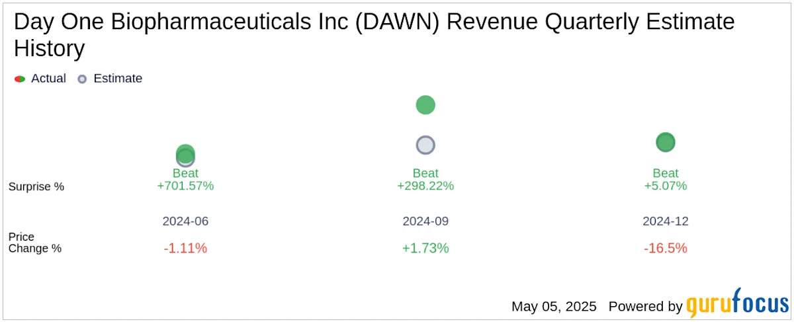Viewport: 794px width, 322px height.
Task: Click the -16.5% price change value
Action: 665,249
